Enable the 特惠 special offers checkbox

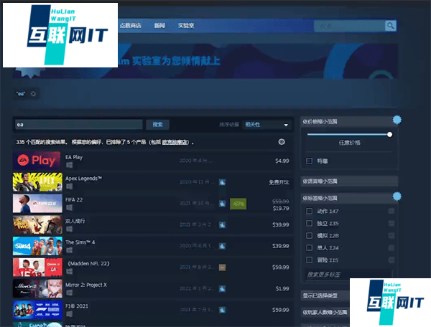310,161
